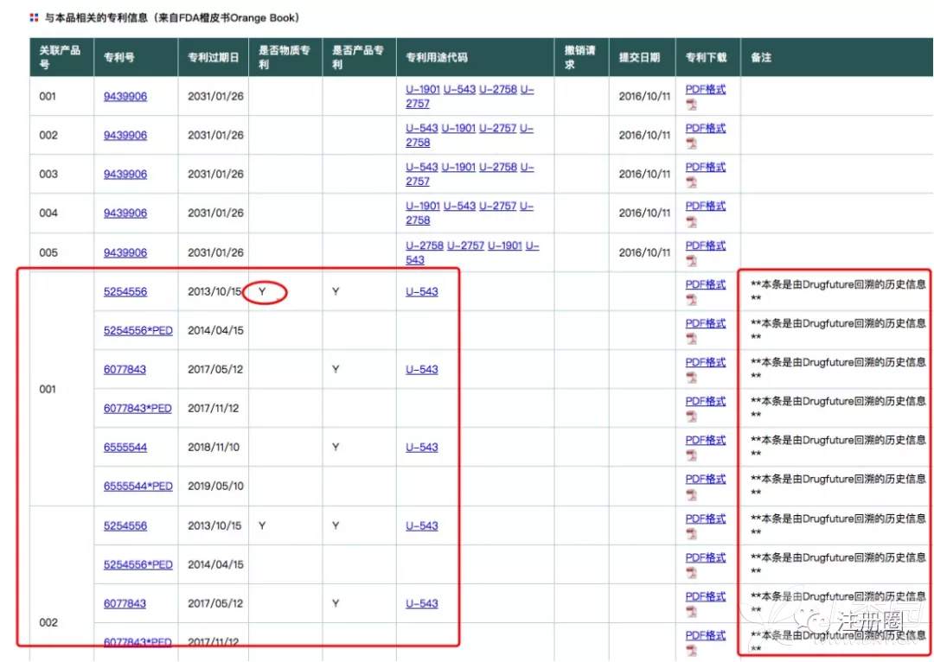Click PDF icon in product 002 row for patent 9439906
The height and width of the screenshot is (662, 934).
point(691,143)
